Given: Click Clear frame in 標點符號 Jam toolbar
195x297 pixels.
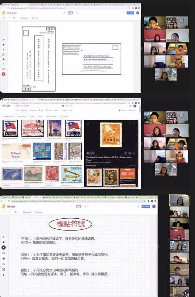Looking at the screenshot, I should [x=39, y=212].
